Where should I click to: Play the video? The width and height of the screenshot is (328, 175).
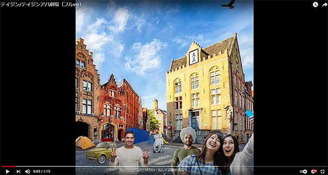[7, 172]
